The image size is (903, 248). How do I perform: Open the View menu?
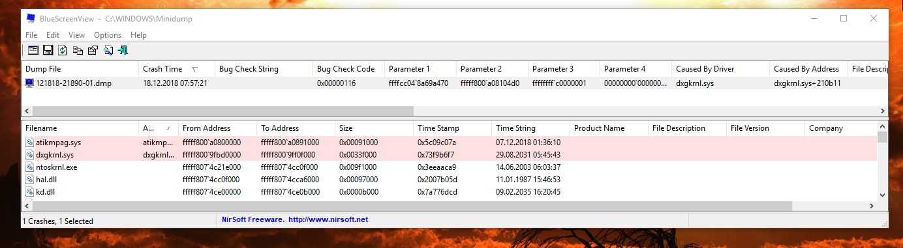[x=76, y=35]
